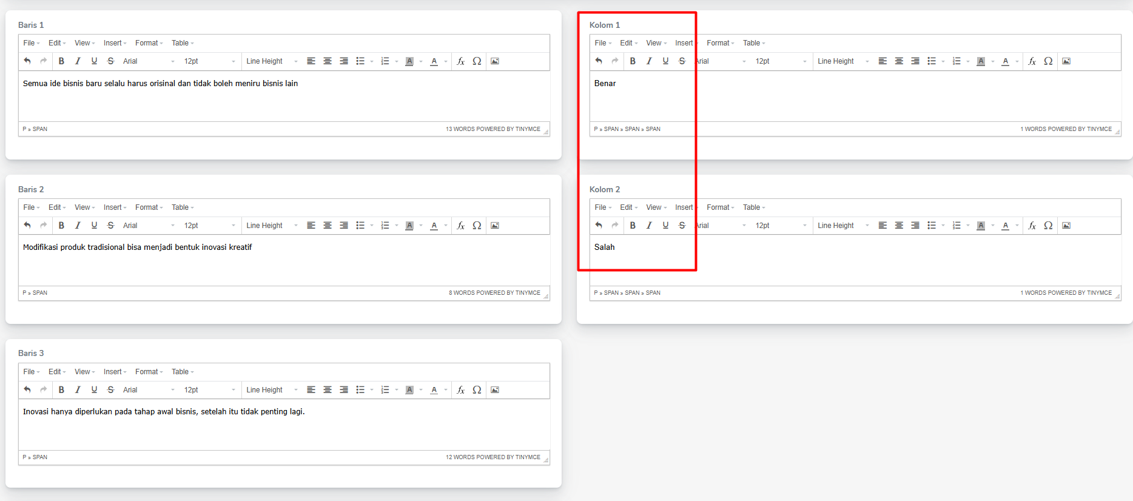Click Undo icon in Baris 1 editor

27,61
